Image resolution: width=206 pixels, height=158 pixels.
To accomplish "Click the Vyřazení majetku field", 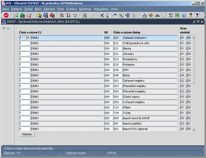I will (x=150, y=102).
